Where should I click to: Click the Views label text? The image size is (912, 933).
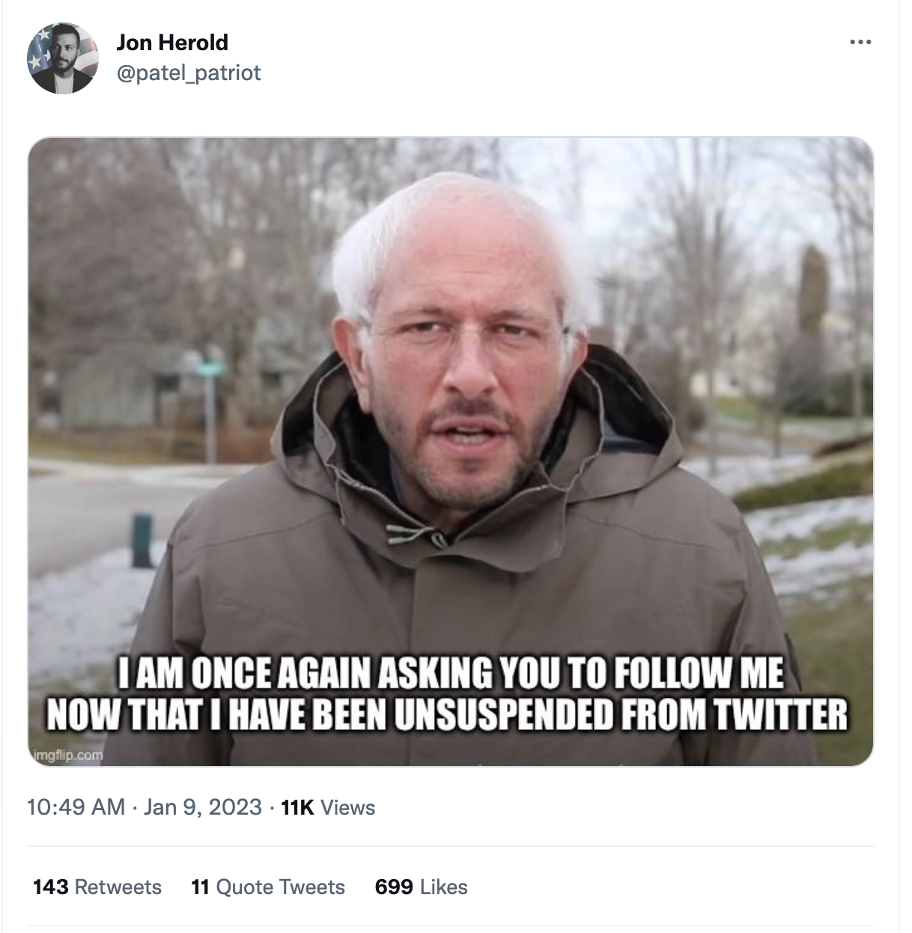[348, 808]
